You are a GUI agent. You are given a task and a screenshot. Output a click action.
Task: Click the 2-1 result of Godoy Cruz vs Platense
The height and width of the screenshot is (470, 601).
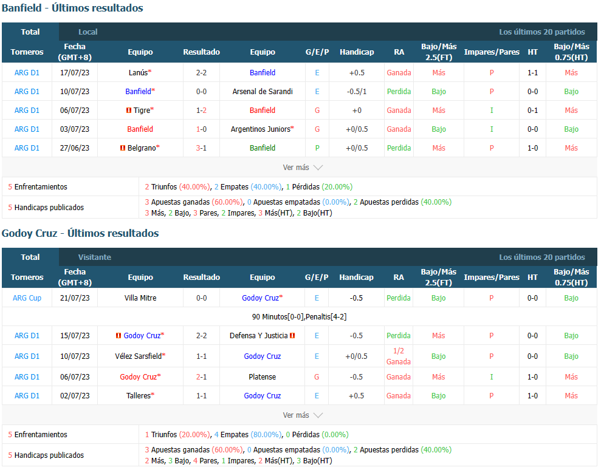[x=202, y=377]
